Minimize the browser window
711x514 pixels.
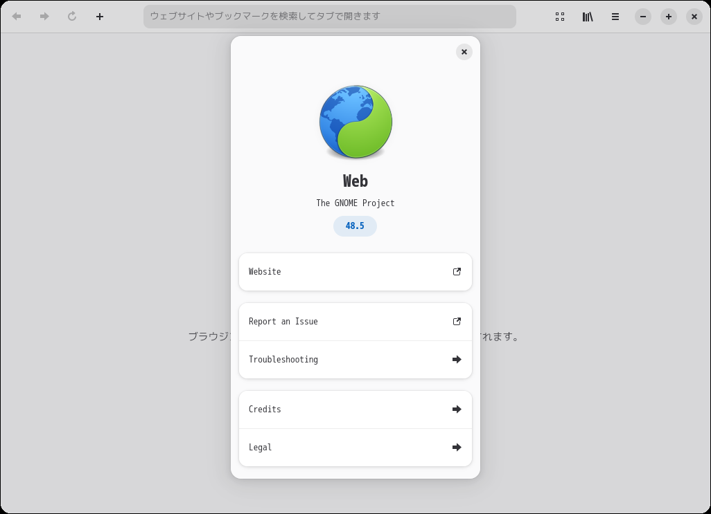[x=642, y=17]
